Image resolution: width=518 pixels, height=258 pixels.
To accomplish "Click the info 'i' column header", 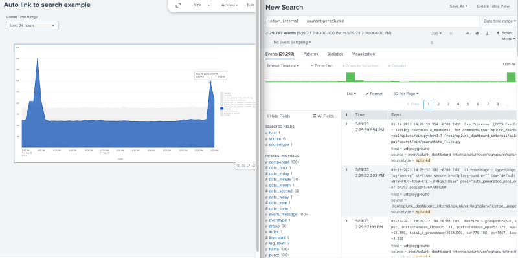I will coord(346,114).
